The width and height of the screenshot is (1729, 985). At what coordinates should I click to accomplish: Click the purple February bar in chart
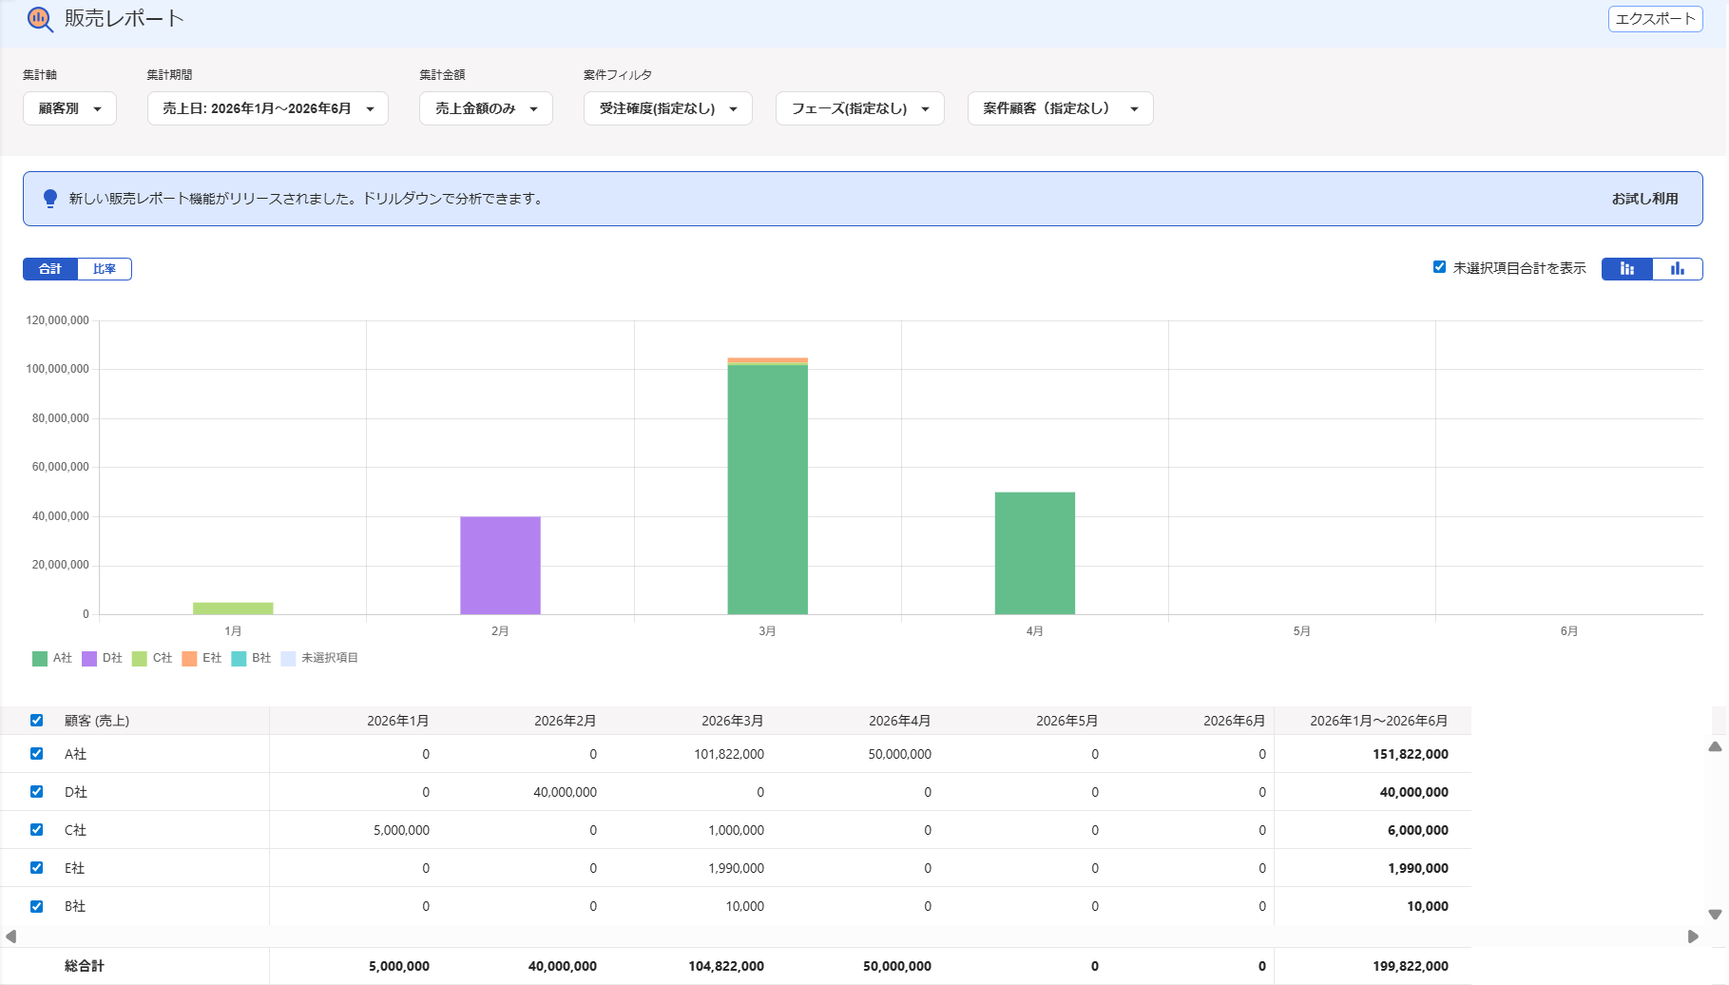500,565
